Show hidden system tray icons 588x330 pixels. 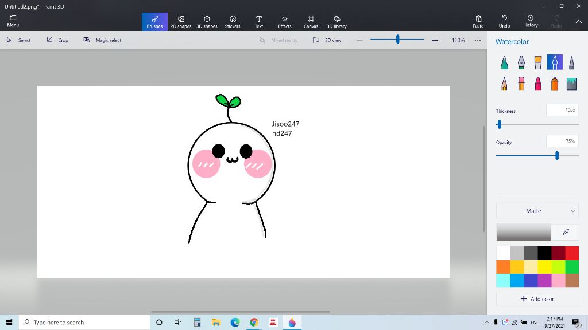point(487,323)
